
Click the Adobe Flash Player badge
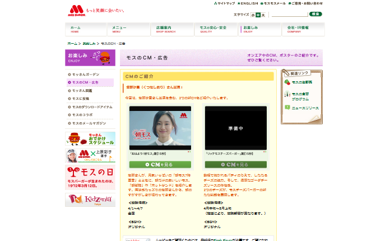[138, 239]
